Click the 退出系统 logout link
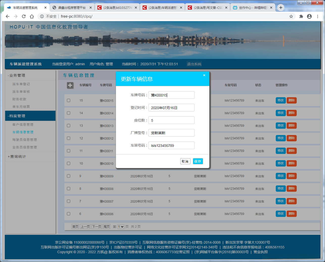This screenshot has width=325, height=262. 194,64
